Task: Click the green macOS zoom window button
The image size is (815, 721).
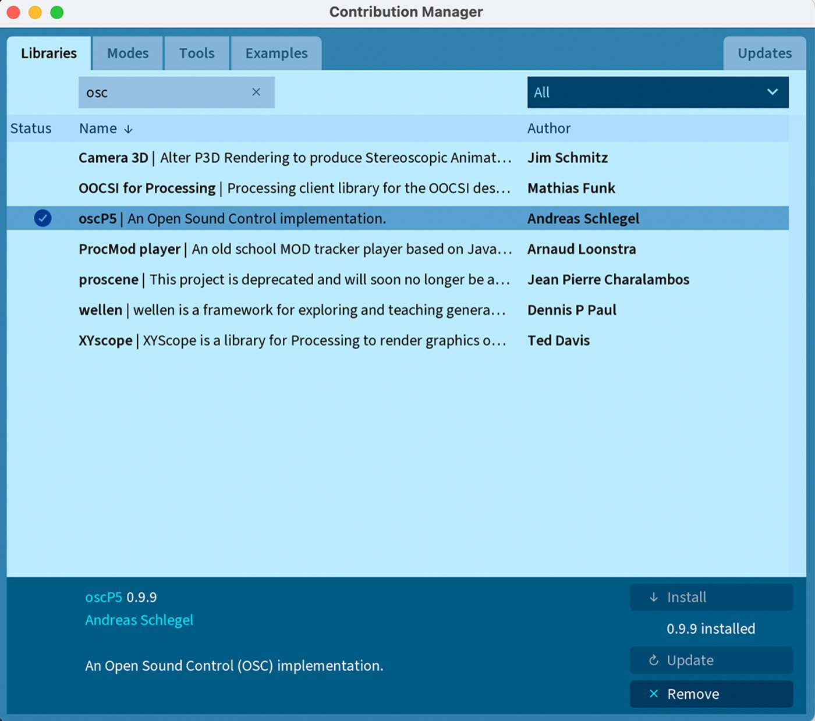Action: point(57,12)
